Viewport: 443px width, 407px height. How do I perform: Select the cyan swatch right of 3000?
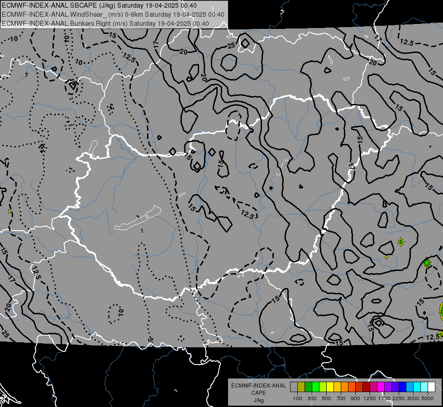point(417,387)
